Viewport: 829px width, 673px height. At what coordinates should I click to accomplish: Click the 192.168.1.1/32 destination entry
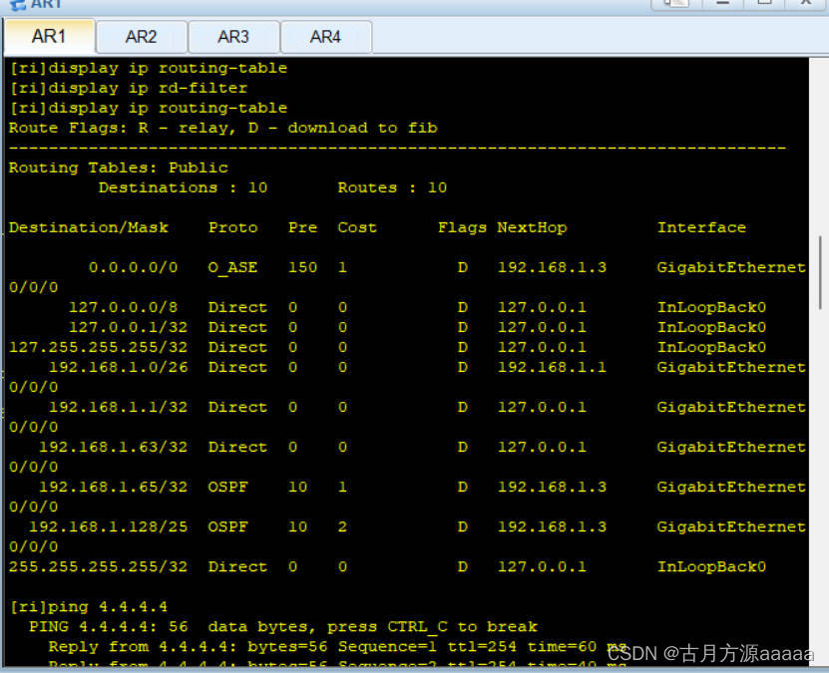119,407
